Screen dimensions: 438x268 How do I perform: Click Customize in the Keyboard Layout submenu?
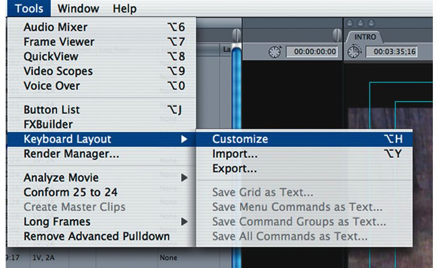240,139
